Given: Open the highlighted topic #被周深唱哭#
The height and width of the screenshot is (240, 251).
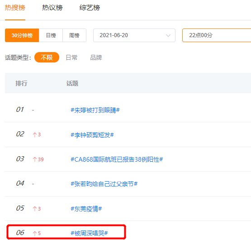Looking at the screenshot, I should (89, 233).
